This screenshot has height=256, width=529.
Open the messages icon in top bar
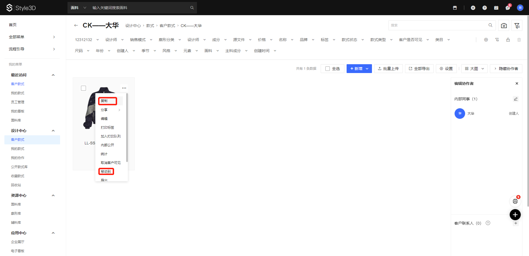pyautogui.click(x=508, y=8)
